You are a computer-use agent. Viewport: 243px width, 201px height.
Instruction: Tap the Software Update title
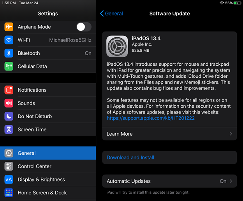pos(169,14)
